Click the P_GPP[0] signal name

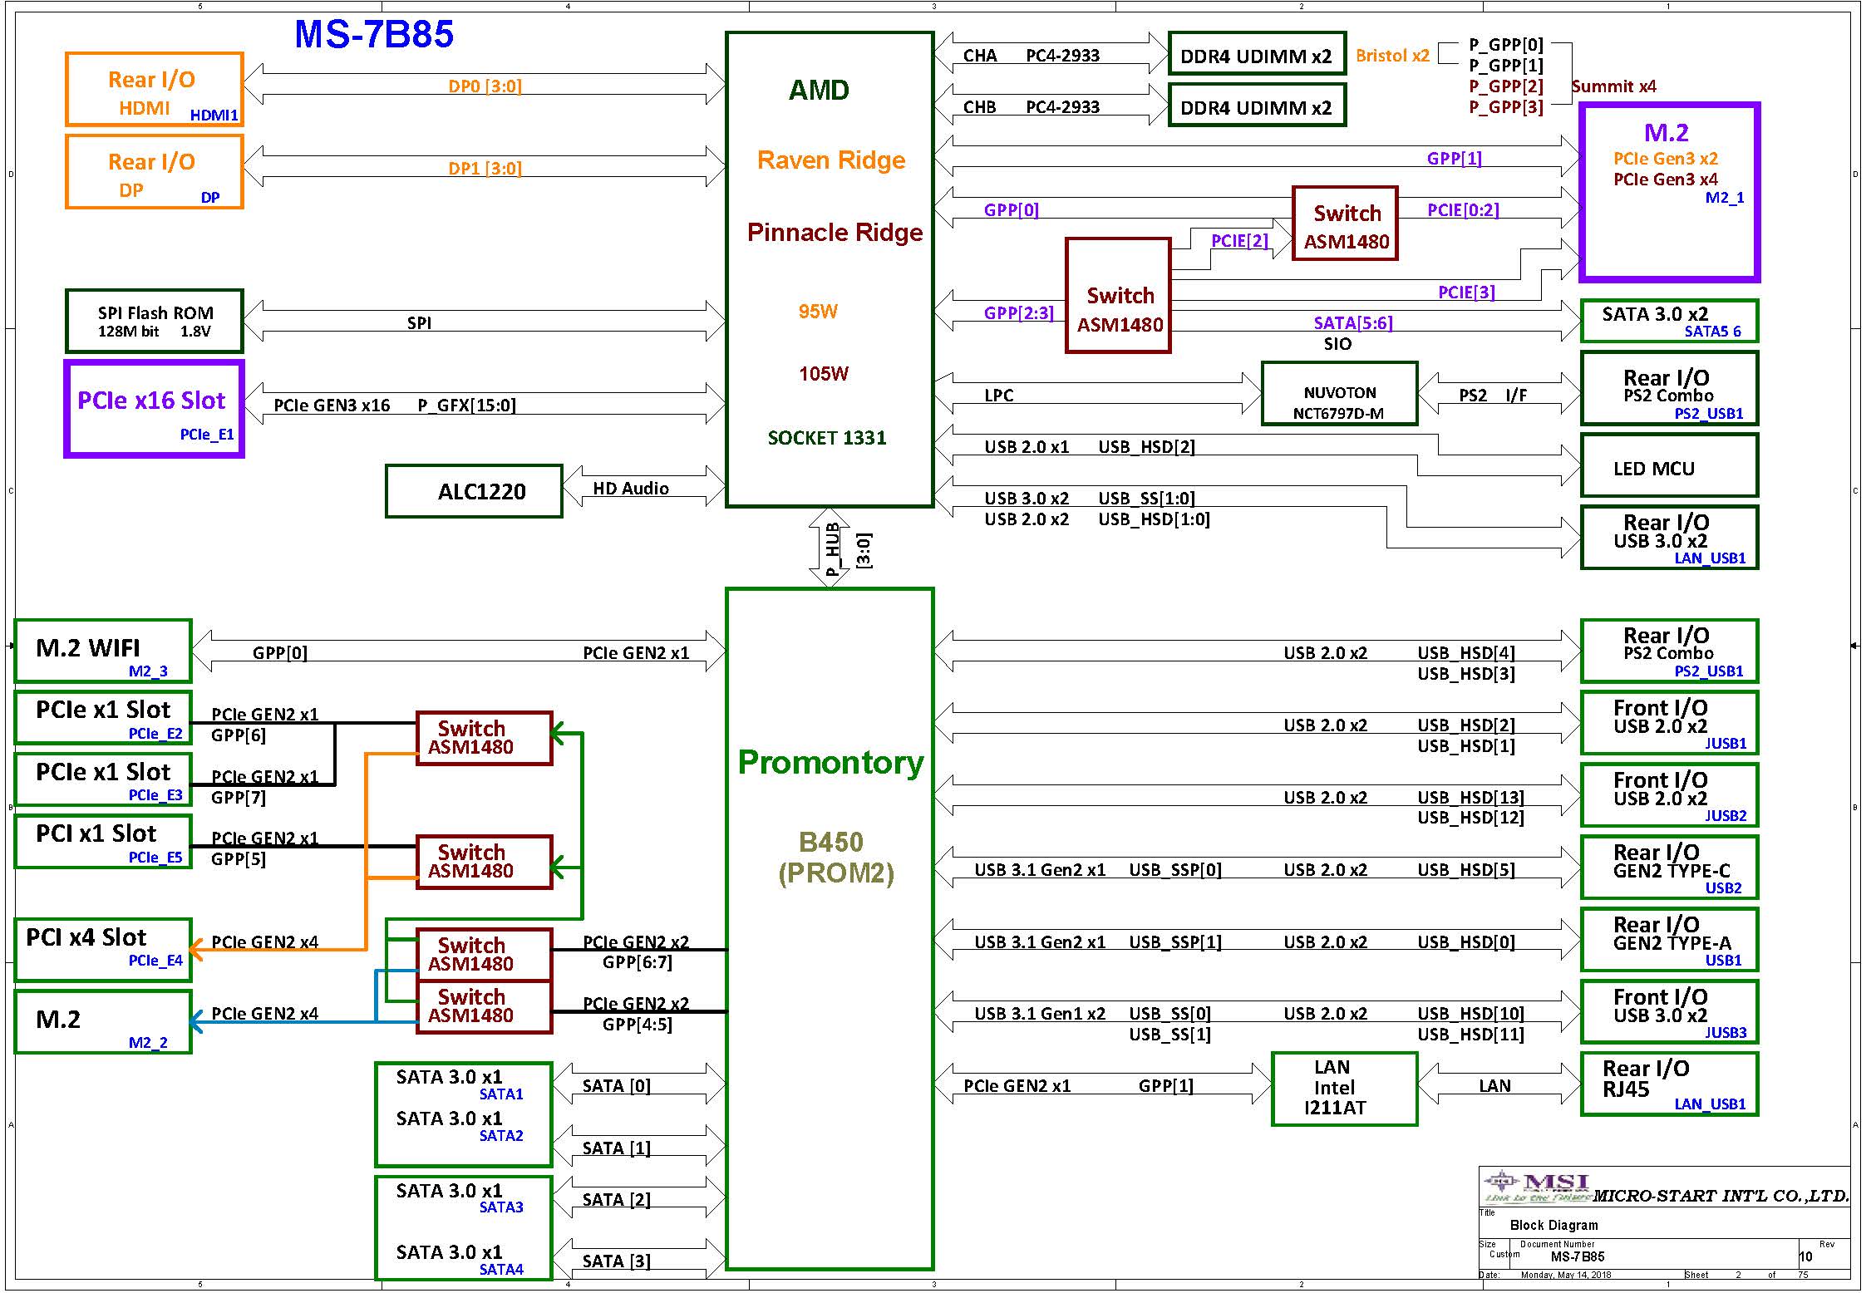1506,45
